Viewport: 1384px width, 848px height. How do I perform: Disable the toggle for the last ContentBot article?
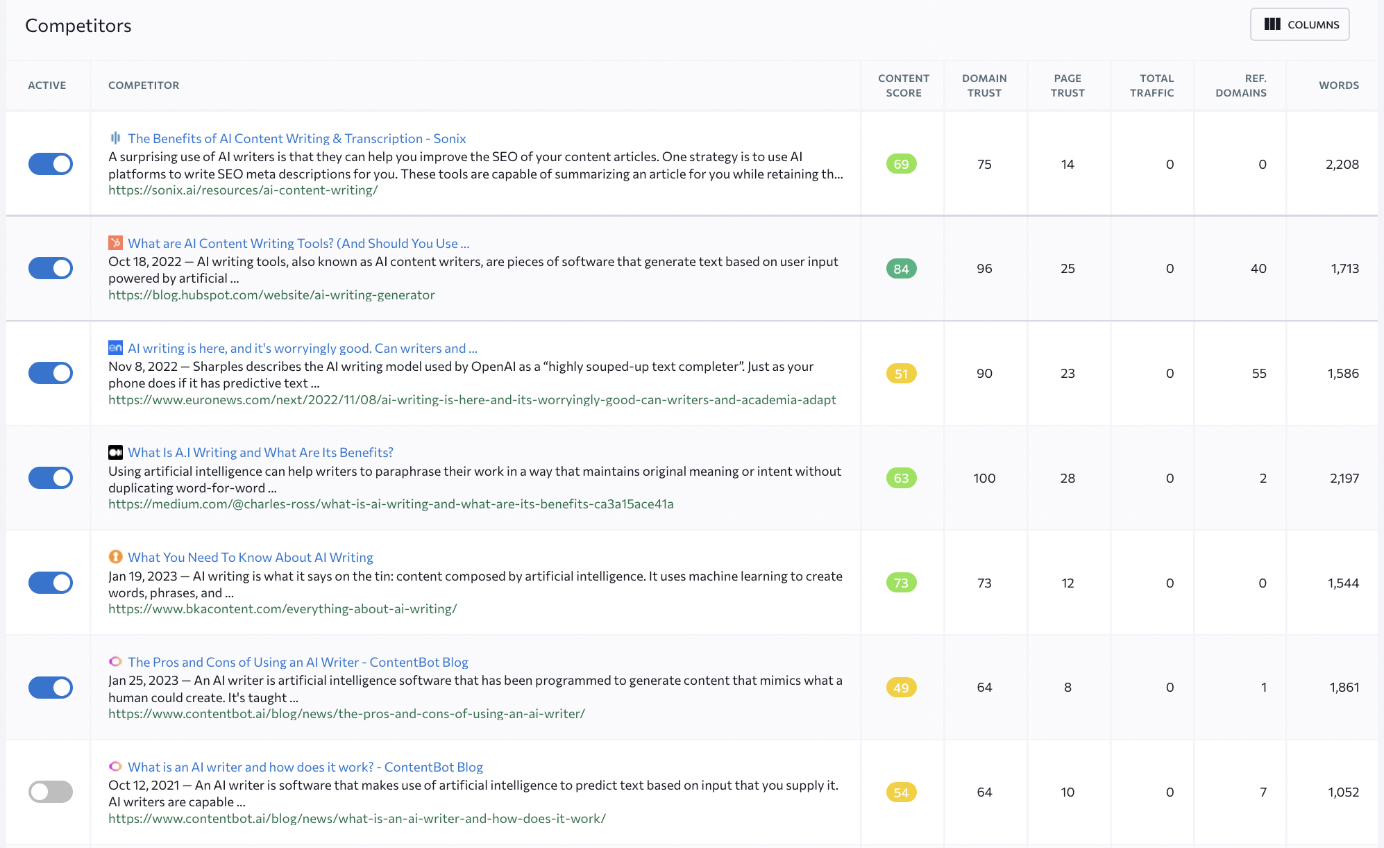(x=51, y=790)
